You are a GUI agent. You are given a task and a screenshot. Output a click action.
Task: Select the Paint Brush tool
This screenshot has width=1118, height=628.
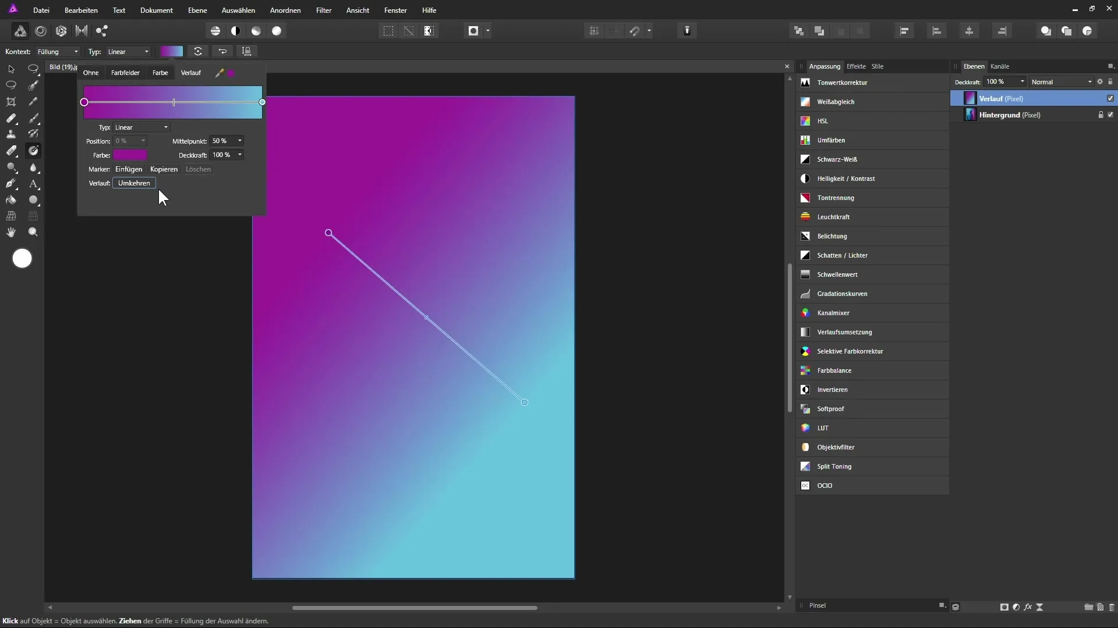[x=33, y=118]
